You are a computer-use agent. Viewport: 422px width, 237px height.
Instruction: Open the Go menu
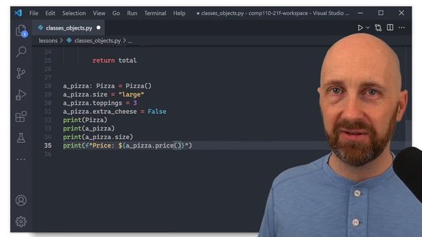pyautogui.click(x=116, y=13)
